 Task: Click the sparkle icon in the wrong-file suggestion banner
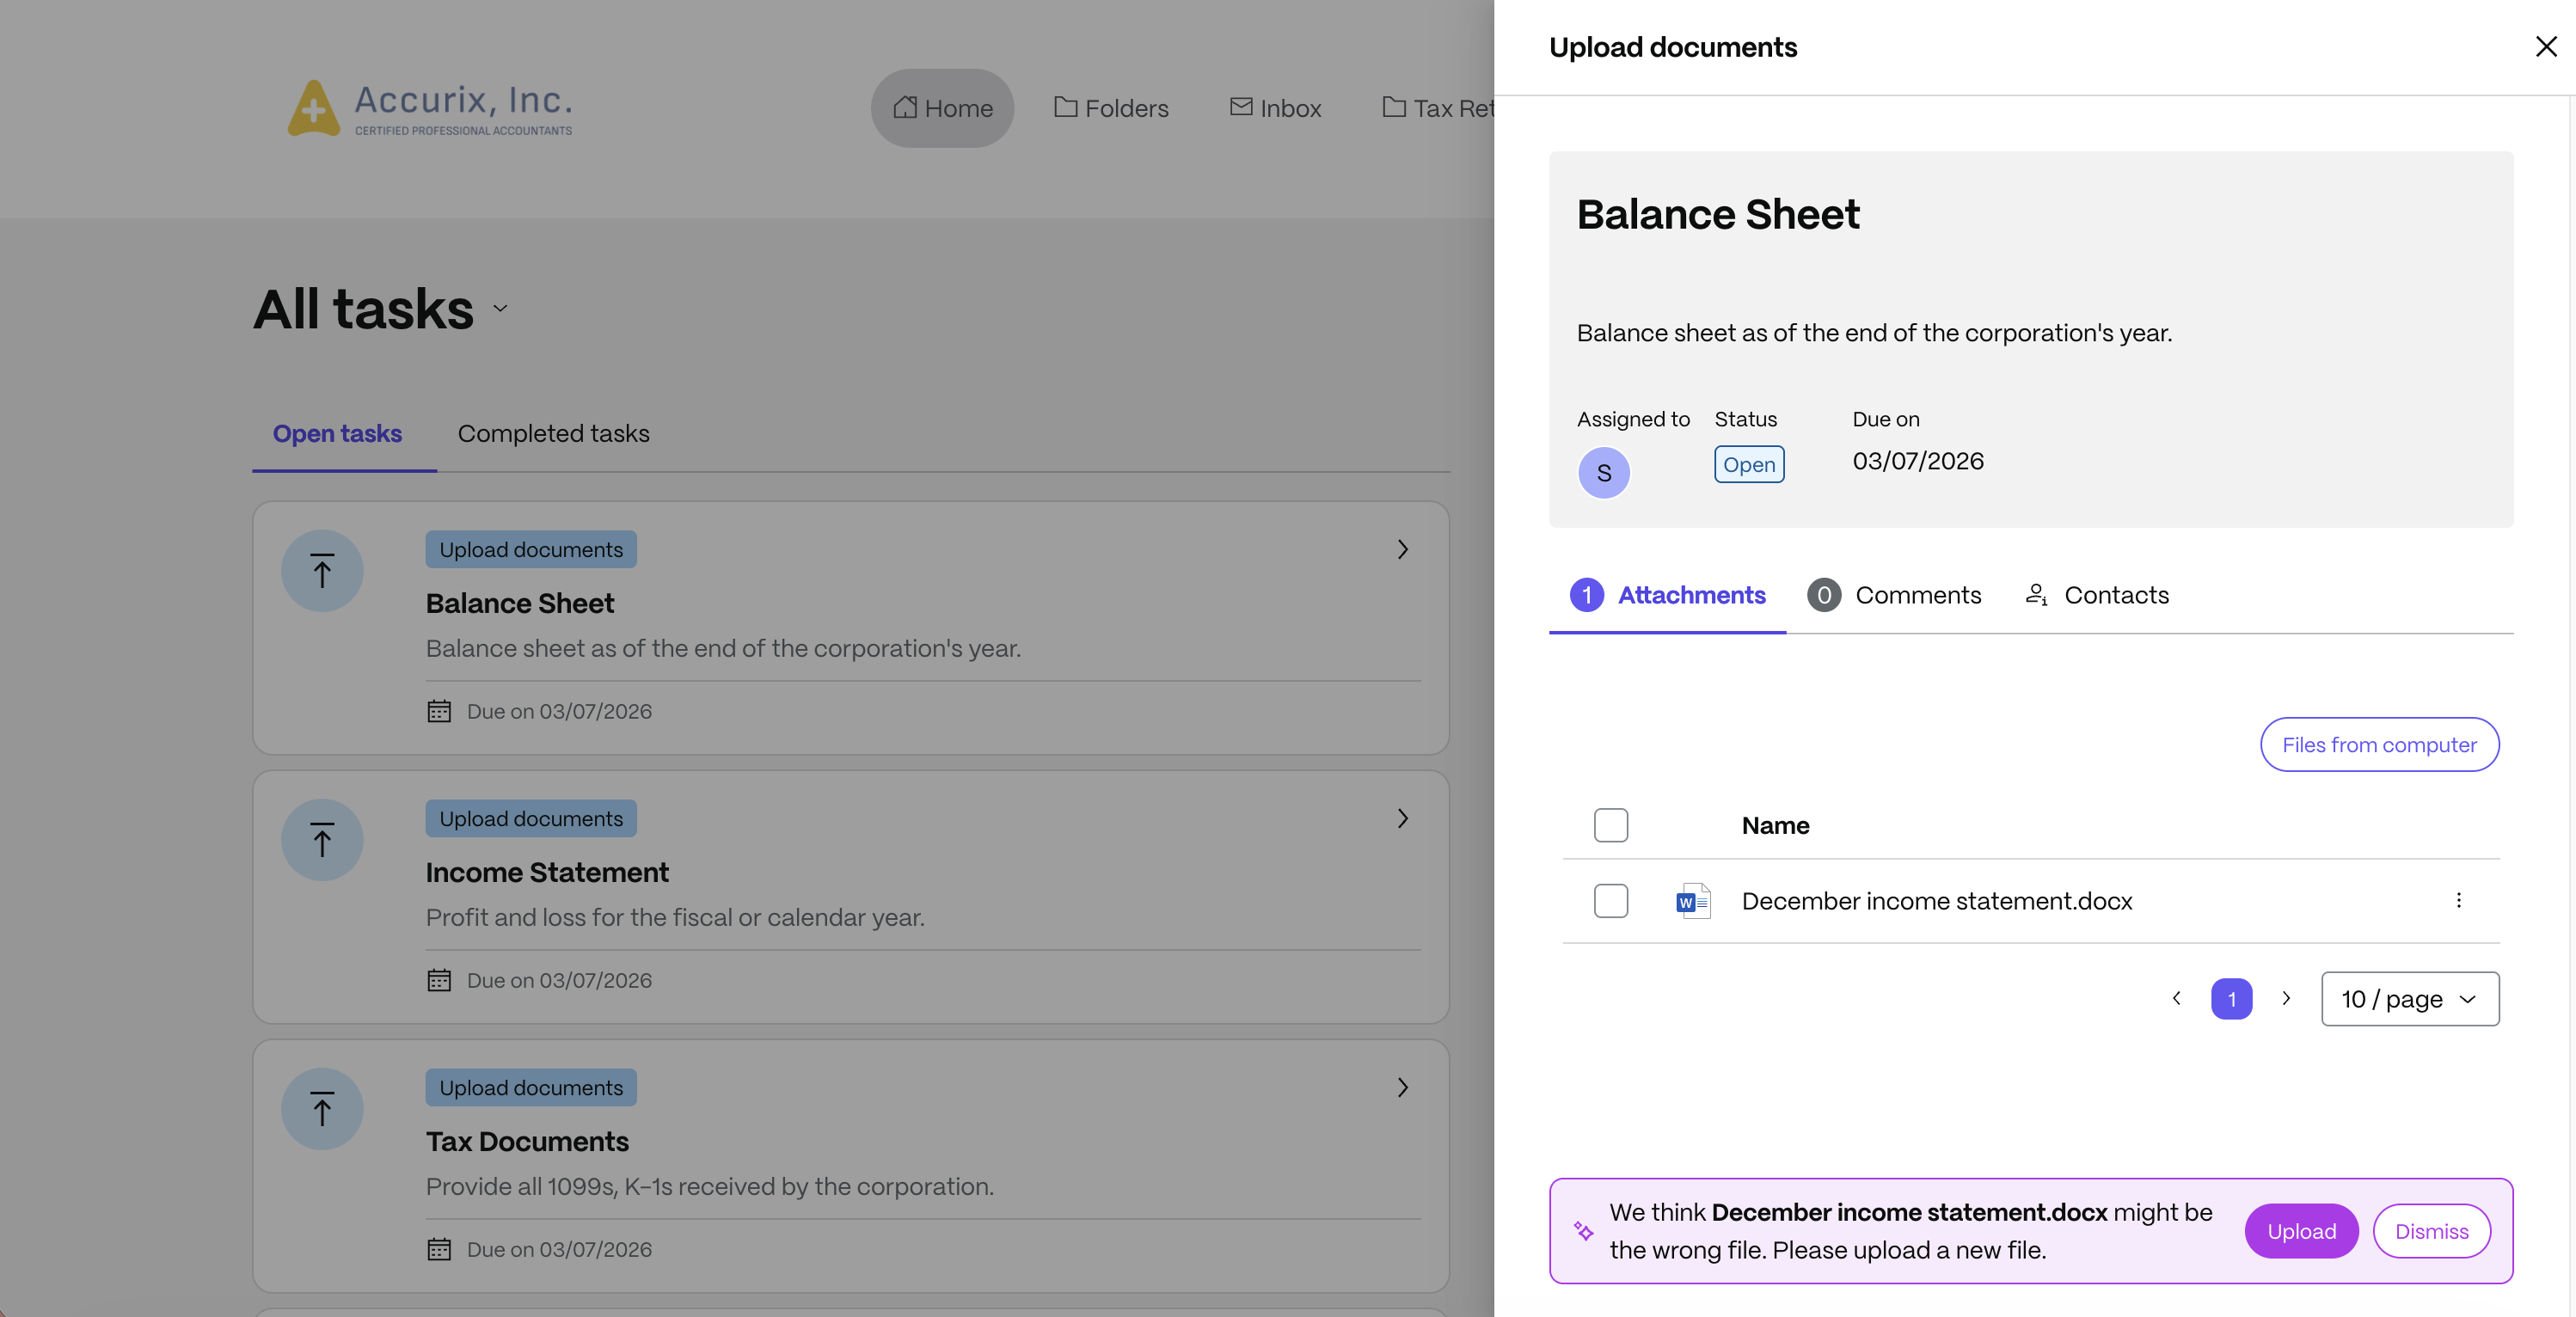tap(1584, 1231)
